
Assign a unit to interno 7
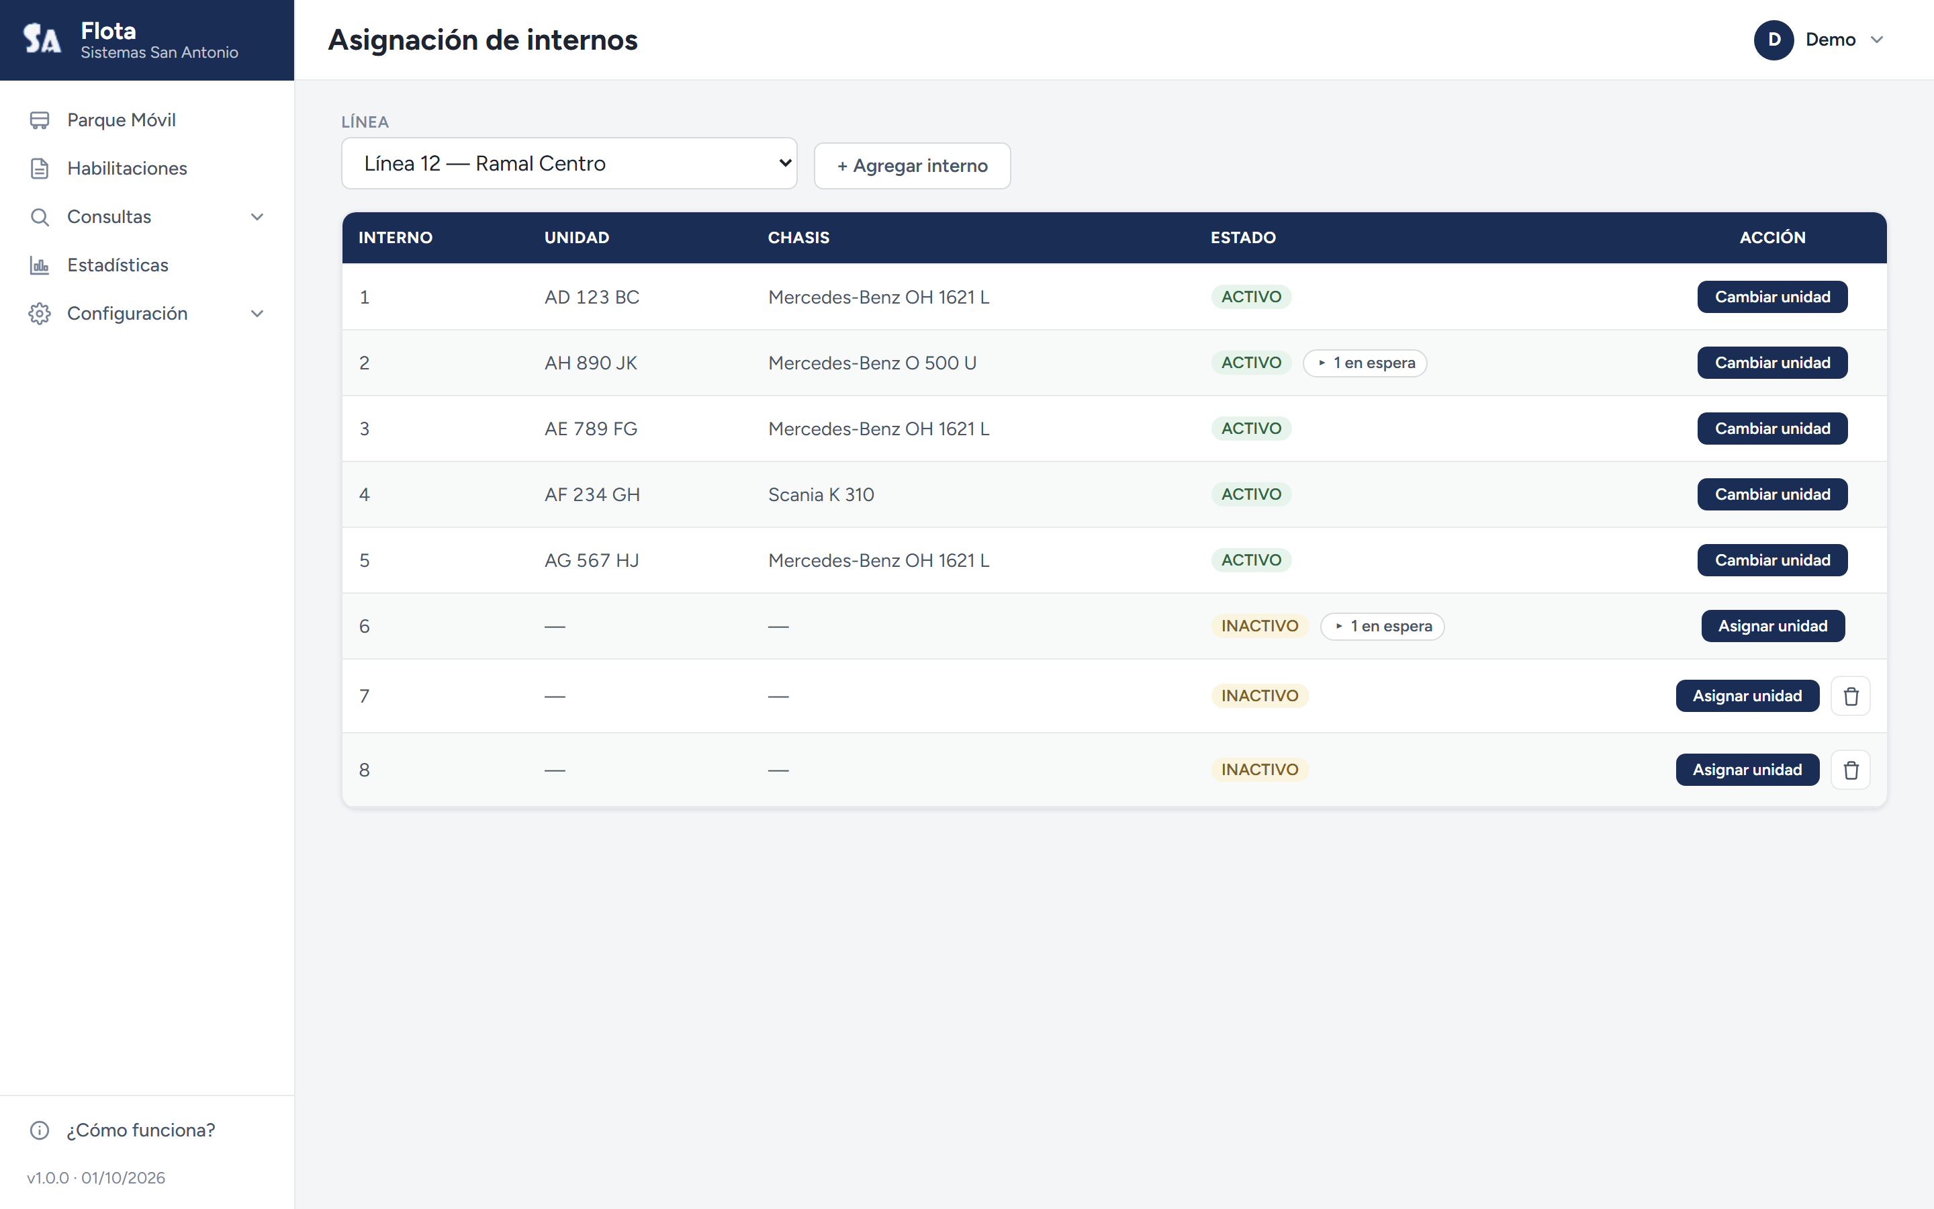click(1747, 696)
